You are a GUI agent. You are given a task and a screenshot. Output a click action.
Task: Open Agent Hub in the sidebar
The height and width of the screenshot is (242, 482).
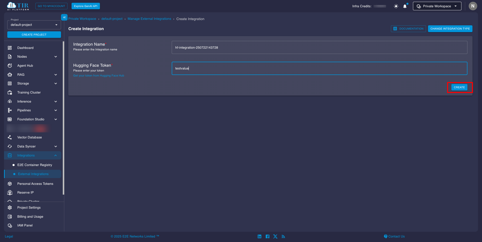pos(25,65)
